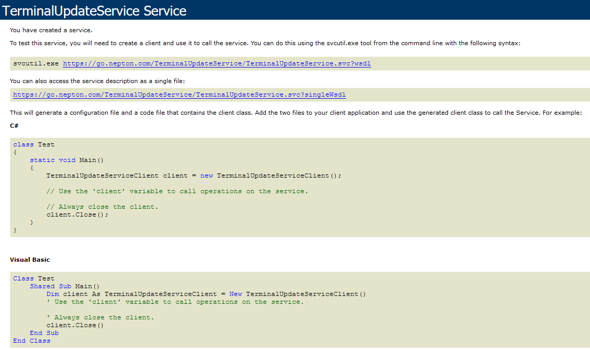
Task: Click the C# 'new TerminalUpdateServiceClient();' line
Action: click(x=194, y=176)
